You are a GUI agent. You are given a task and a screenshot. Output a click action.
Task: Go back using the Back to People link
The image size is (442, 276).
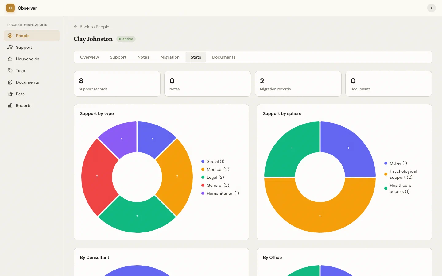(x=91, y=27)
